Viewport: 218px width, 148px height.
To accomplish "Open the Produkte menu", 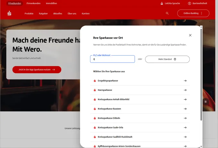I will pos(29,13).
